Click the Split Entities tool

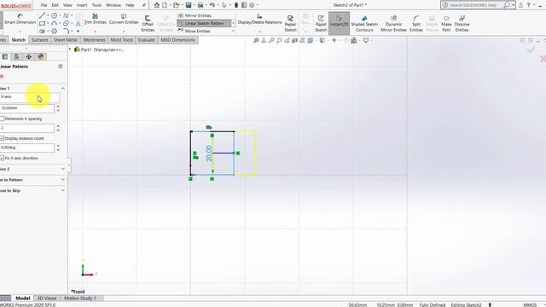pyautogui.click(x=416, y=23)
